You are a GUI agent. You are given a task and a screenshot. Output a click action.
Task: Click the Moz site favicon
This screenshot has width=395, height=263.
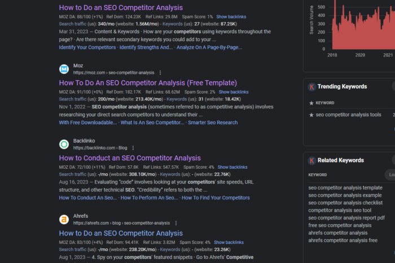(x=64, y=69)
